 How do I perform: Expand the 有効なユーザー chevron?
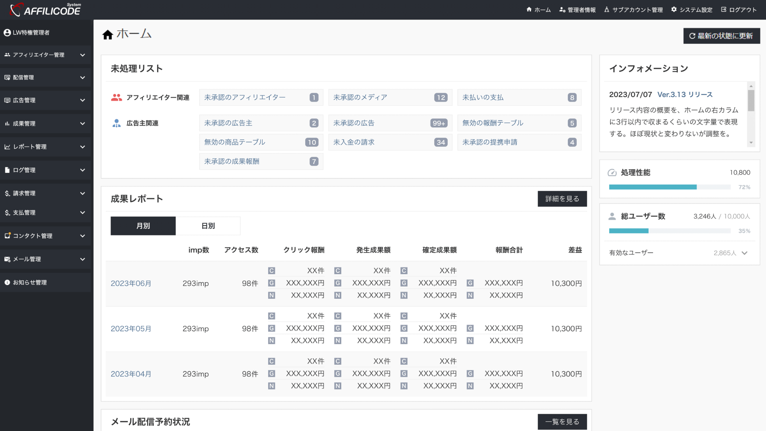point(744,253)
